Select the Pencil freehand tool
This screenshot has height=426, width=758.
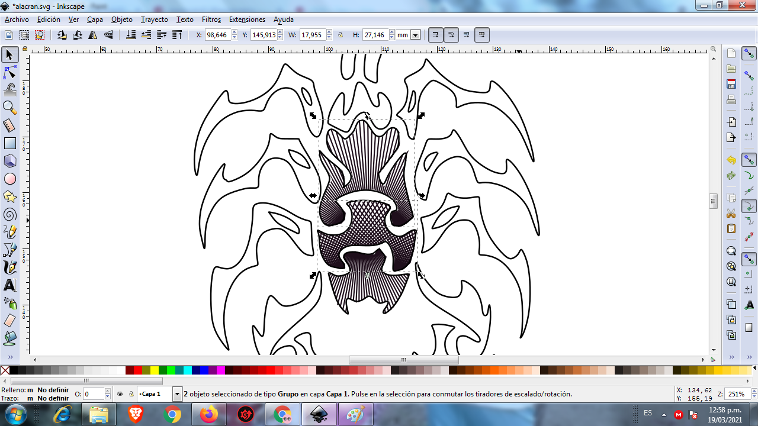coord(9,232)
